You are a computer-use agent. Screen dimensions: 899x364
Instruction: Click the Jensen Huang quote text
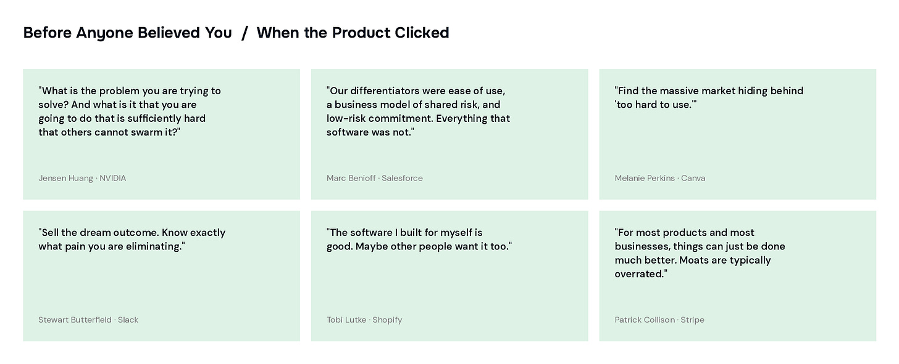[130, 111]
